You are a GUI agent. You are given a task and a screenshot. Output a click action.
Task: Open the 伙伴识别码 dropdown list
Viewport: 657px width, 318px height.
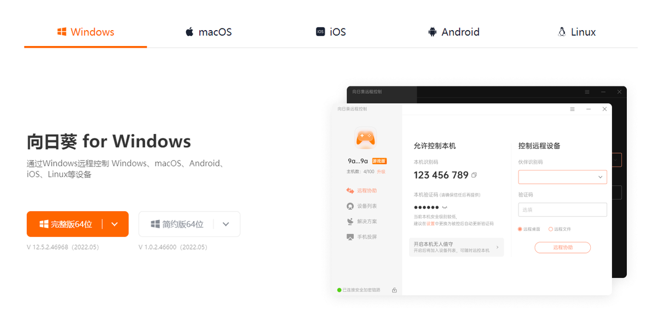point(600,177)
